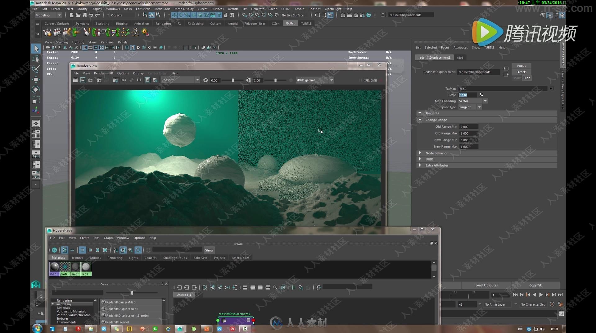Open Render Settings from Render View toolbar
Image resolution: width=596 pixels, height=333 pixels.
pyautogui.click(x=115, y=80)
